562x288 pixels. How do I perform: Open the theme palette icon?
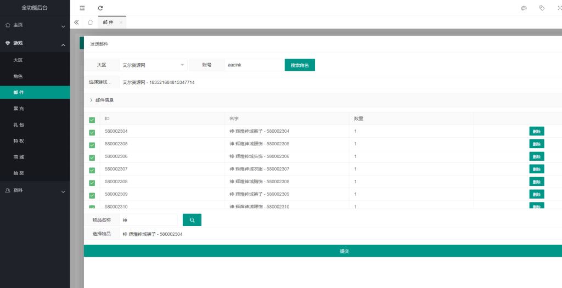pos(524,8)
